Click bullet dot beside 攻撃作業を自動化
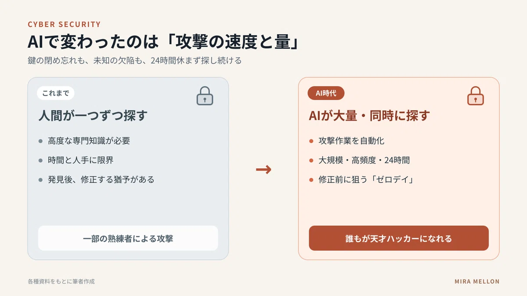 pyautogui.click(x=311, y=141)
